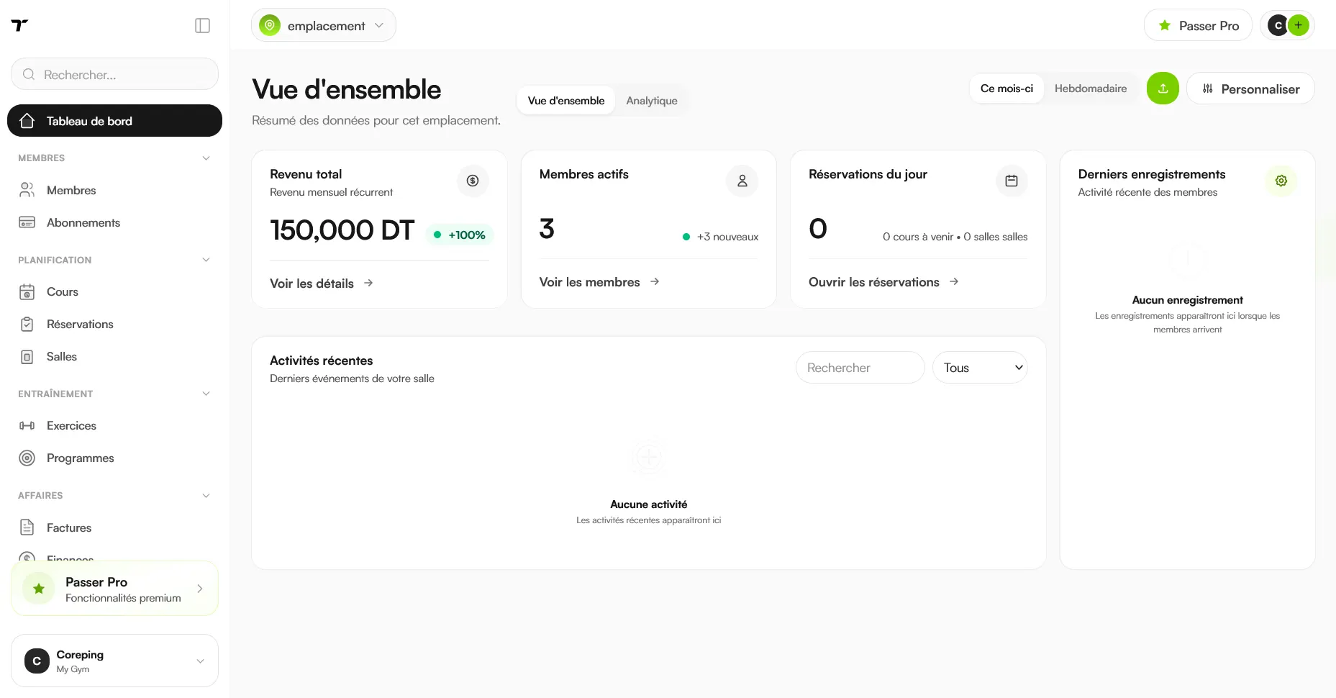Follow the Voir les membres link

tap(599, 282)
